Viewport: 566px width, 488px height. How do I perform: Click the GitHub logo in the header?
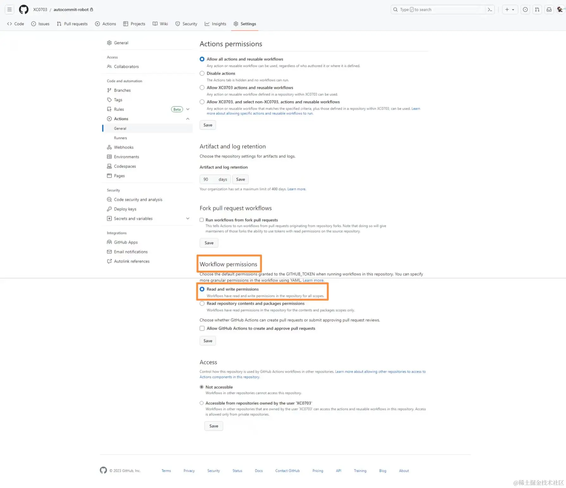pos(24,9)
